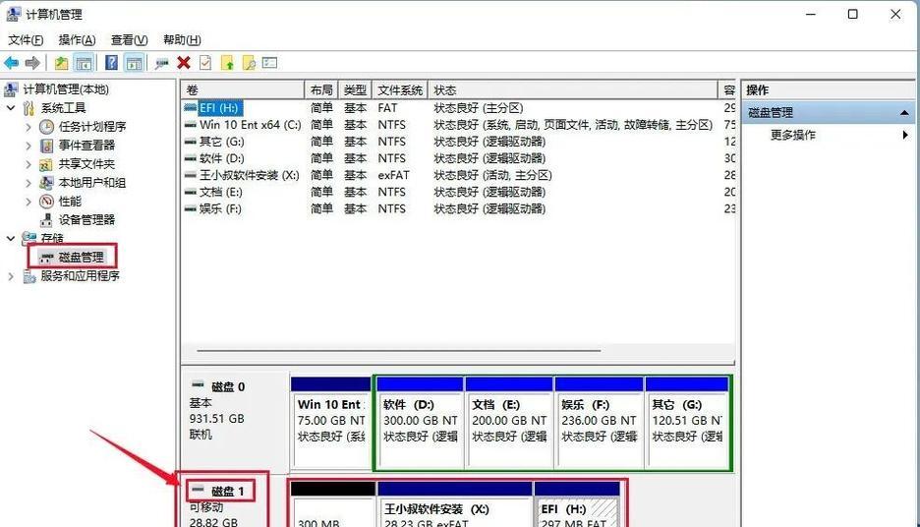Collapse the 系统工具 tree node
This screenshot has width=920, height=527.
coord(11,108)
